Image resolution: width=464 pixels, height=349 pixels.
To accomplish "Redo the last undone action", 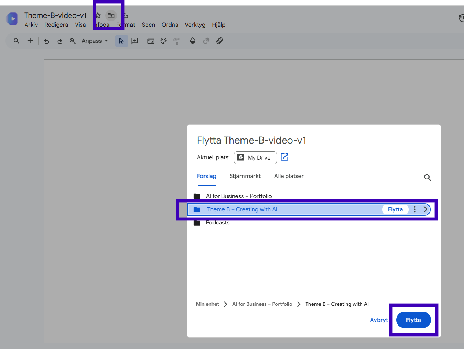I will tap(60, 41).
